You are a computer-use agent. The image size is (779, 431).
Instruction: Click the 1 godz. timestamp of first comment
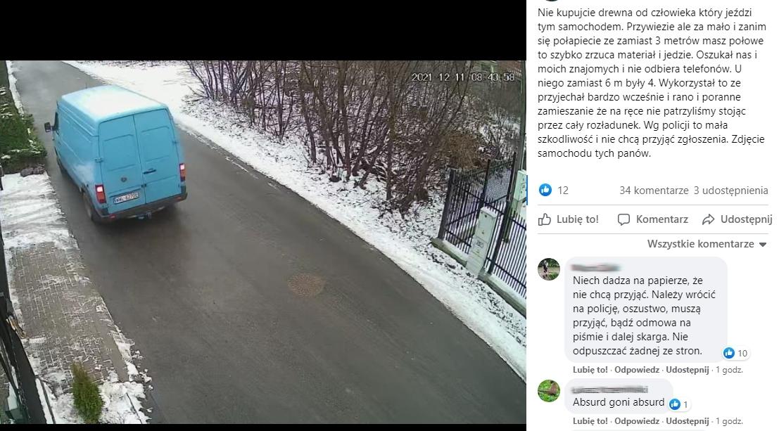(729, 369)
